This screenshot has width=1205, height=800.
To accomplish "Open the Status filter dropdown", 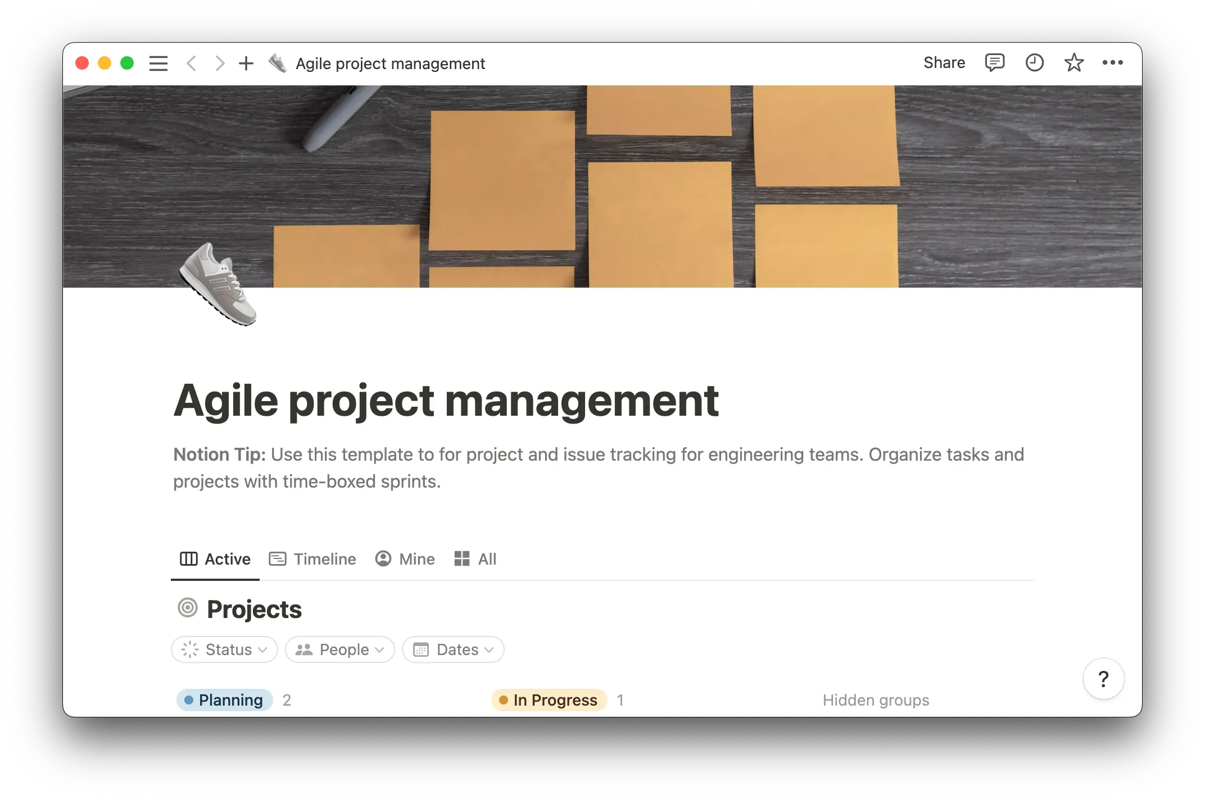I will 224,649.
